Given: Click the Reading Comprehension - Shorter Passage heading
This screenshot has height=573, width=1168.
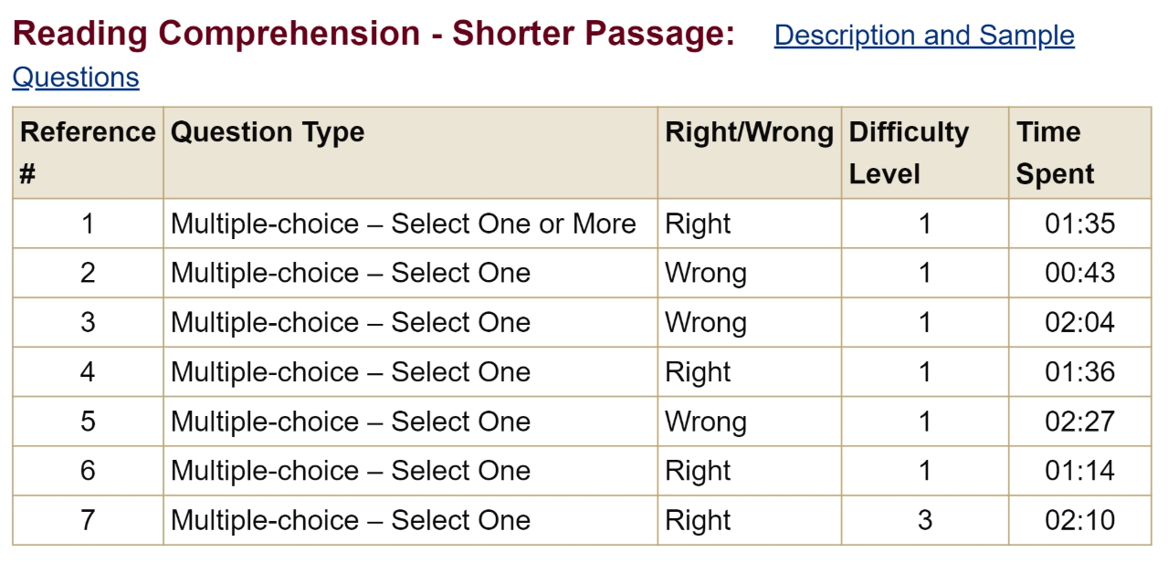Looking at the screenshot, I should [x=374, y=35].
